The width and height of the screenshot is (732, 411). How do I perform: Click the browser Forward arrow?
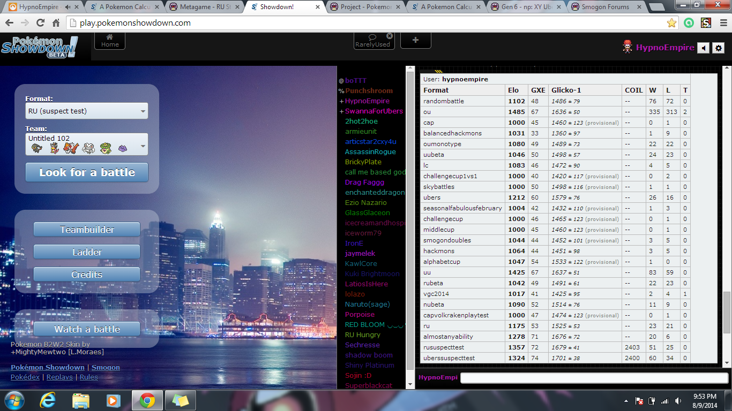25,23
